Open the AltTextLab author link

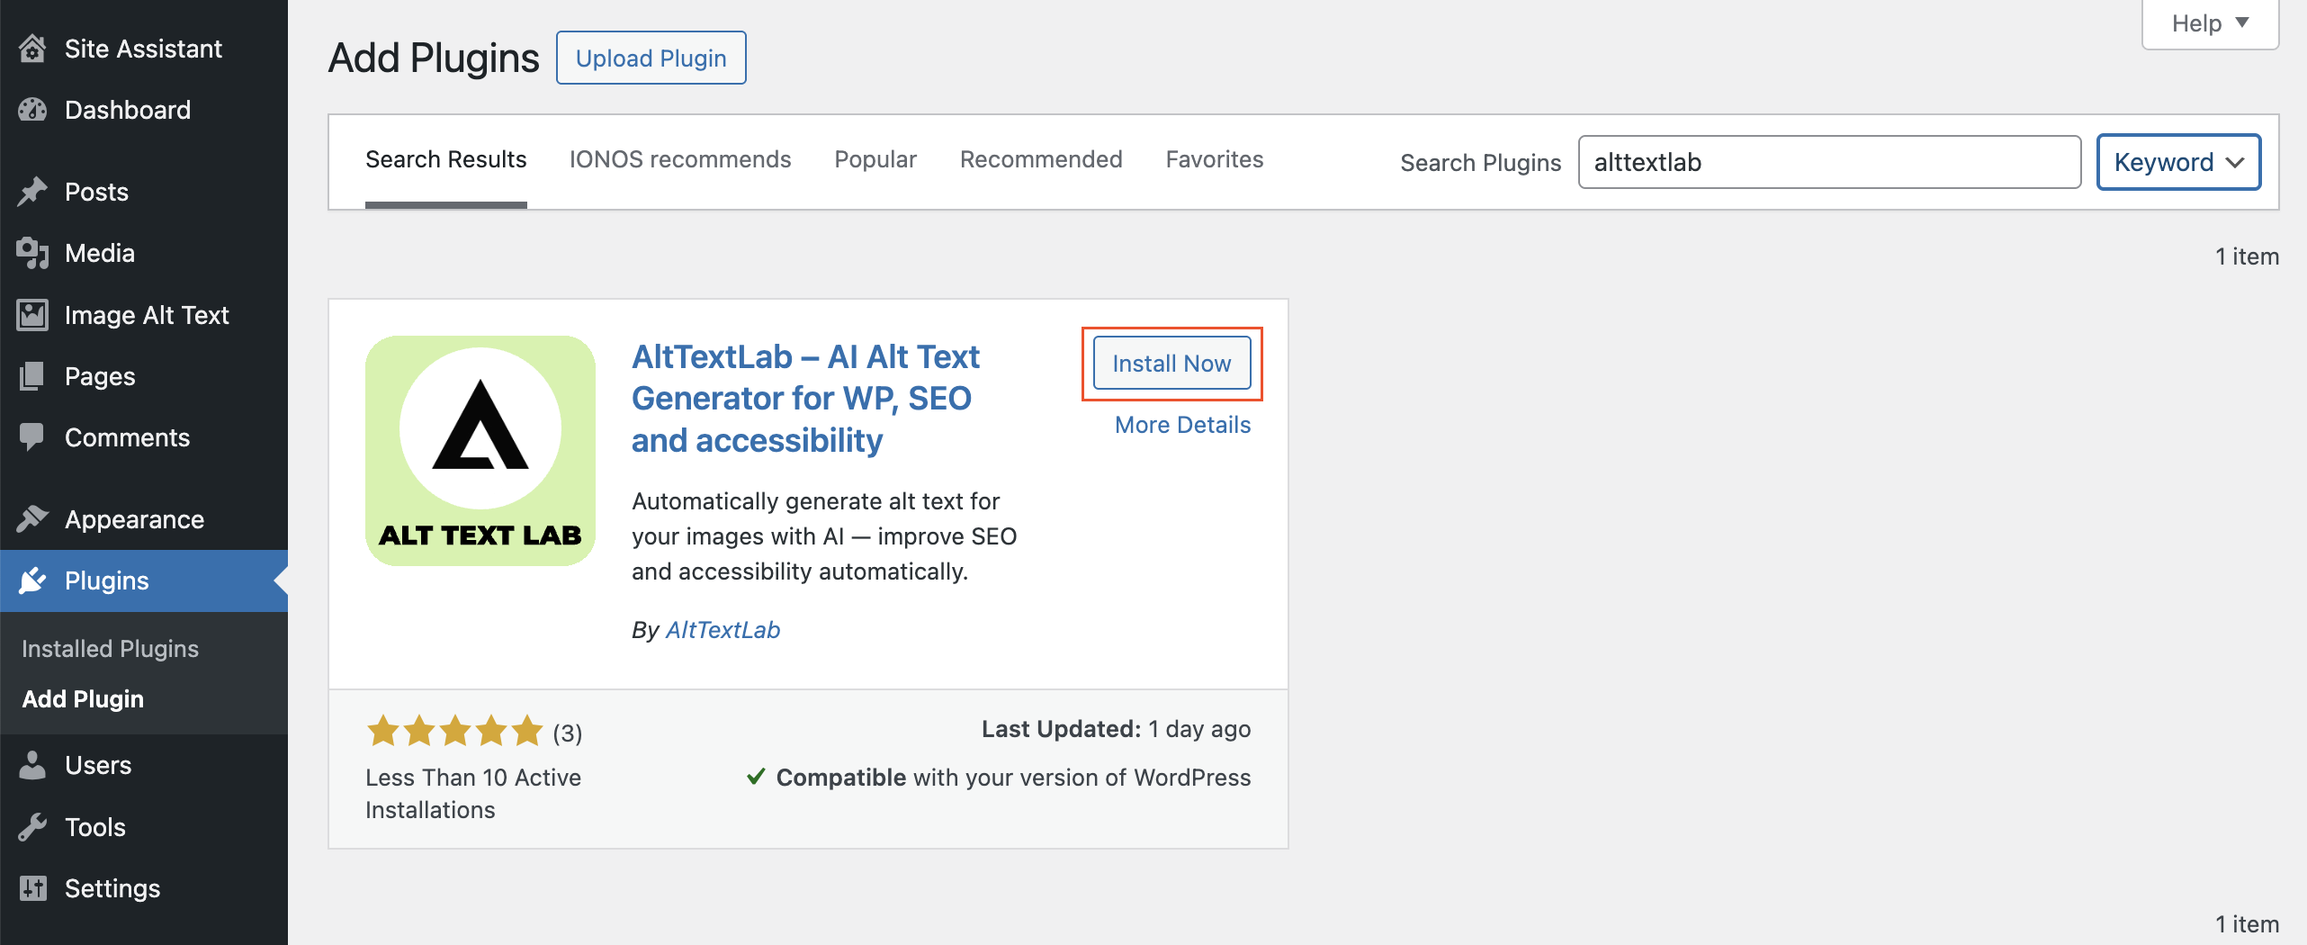pos(723,630)
